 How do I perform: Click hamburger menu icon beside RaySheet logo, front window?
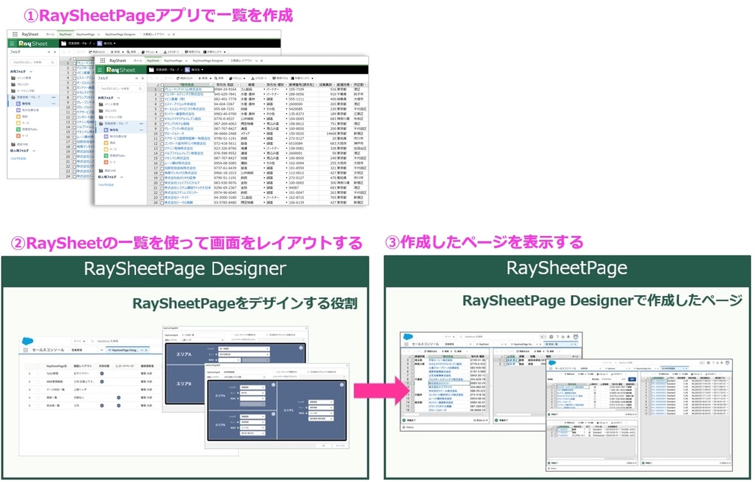(100, 70)
